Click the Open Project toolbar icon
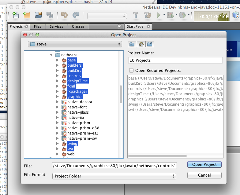 tap(38, 15)
